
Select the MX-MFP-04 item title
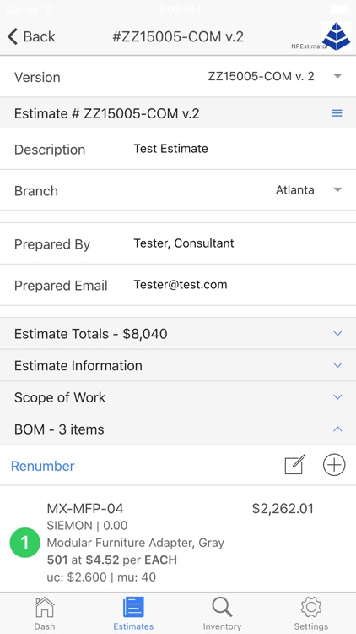pyautogui.click(x=85, y=508)
